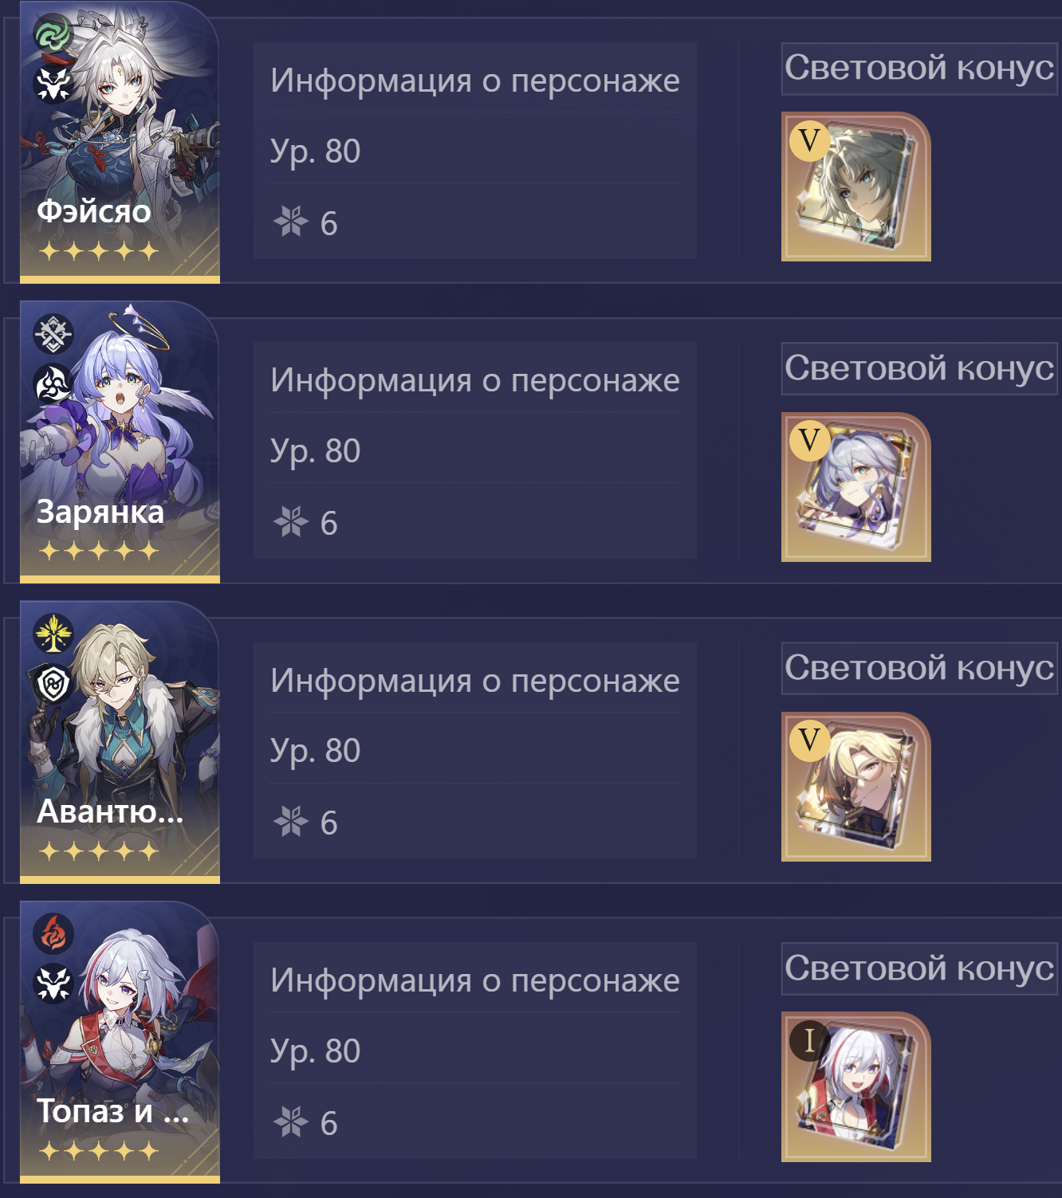The image size is (1062, 1198).
Task: Click the Harmony path icon on Зарянка's card
Action: (x=53, y=384)
